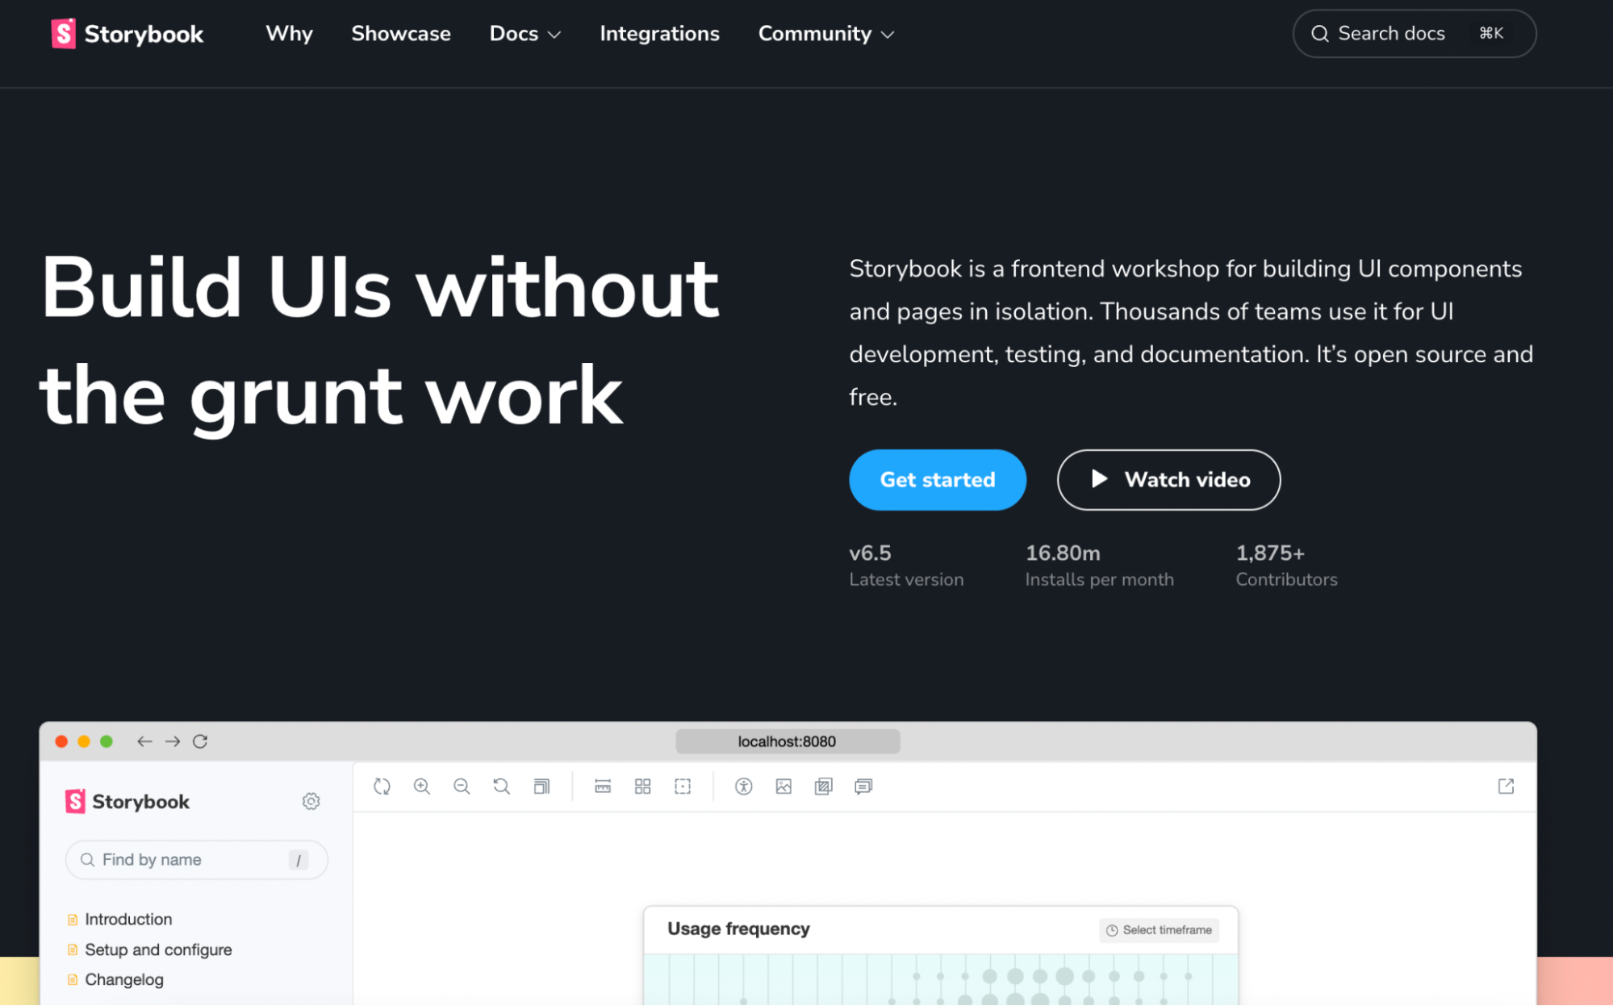
Task: Click the reset zoom icon
Action: tap(502, 787)
